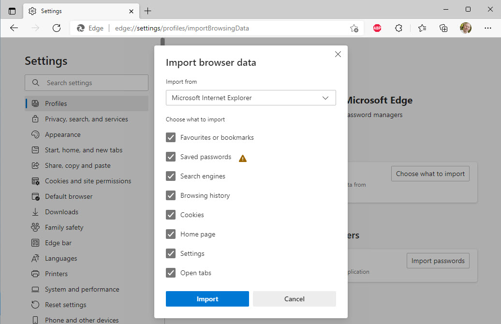The height and width of the screenshot is (324, 501).
Task: Click the Printers icon in sidebar
Action: pos(35,274)
